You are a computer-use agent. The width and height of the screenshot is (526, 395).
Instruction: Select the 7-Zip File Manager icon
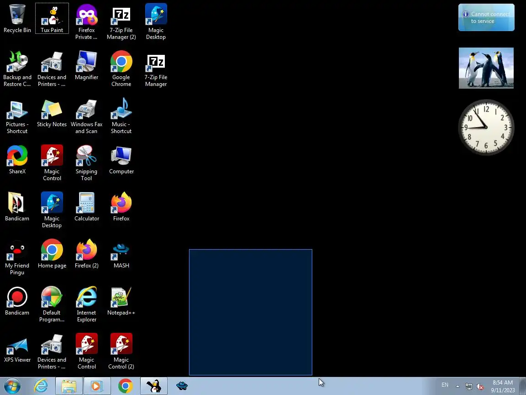pos(156,69)
